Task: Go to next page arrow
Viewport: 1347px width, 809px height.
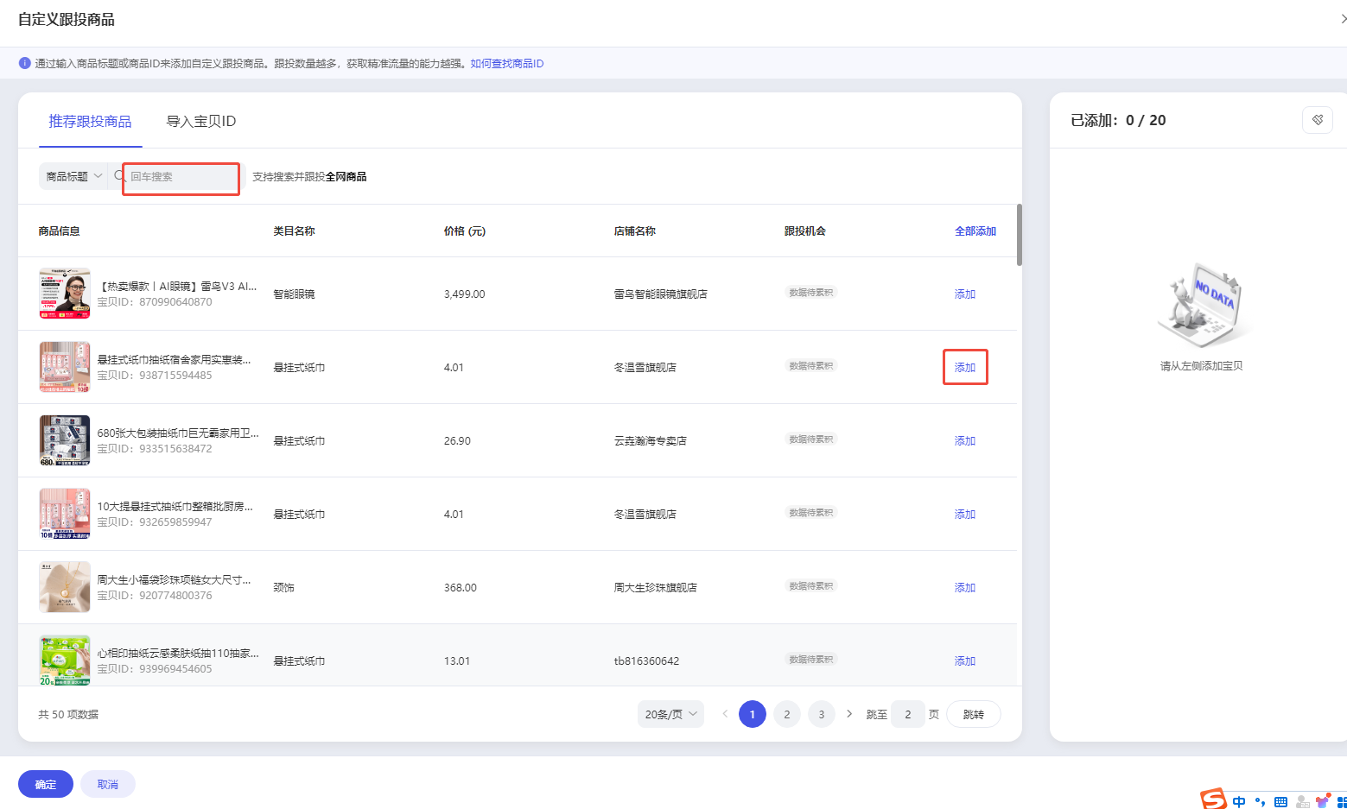Action: click(849, 714)
